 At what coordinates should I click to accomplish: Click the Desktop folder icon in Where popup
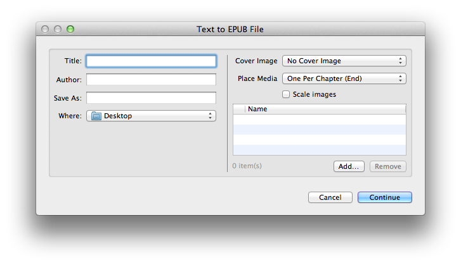pos(96,116)
